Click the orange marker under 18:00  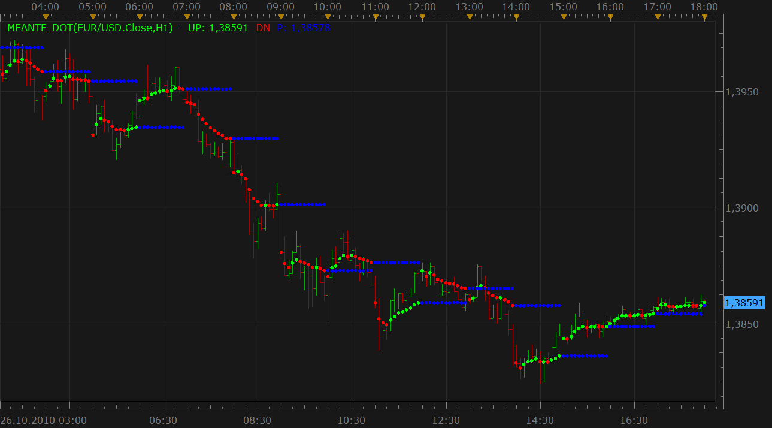705,17
